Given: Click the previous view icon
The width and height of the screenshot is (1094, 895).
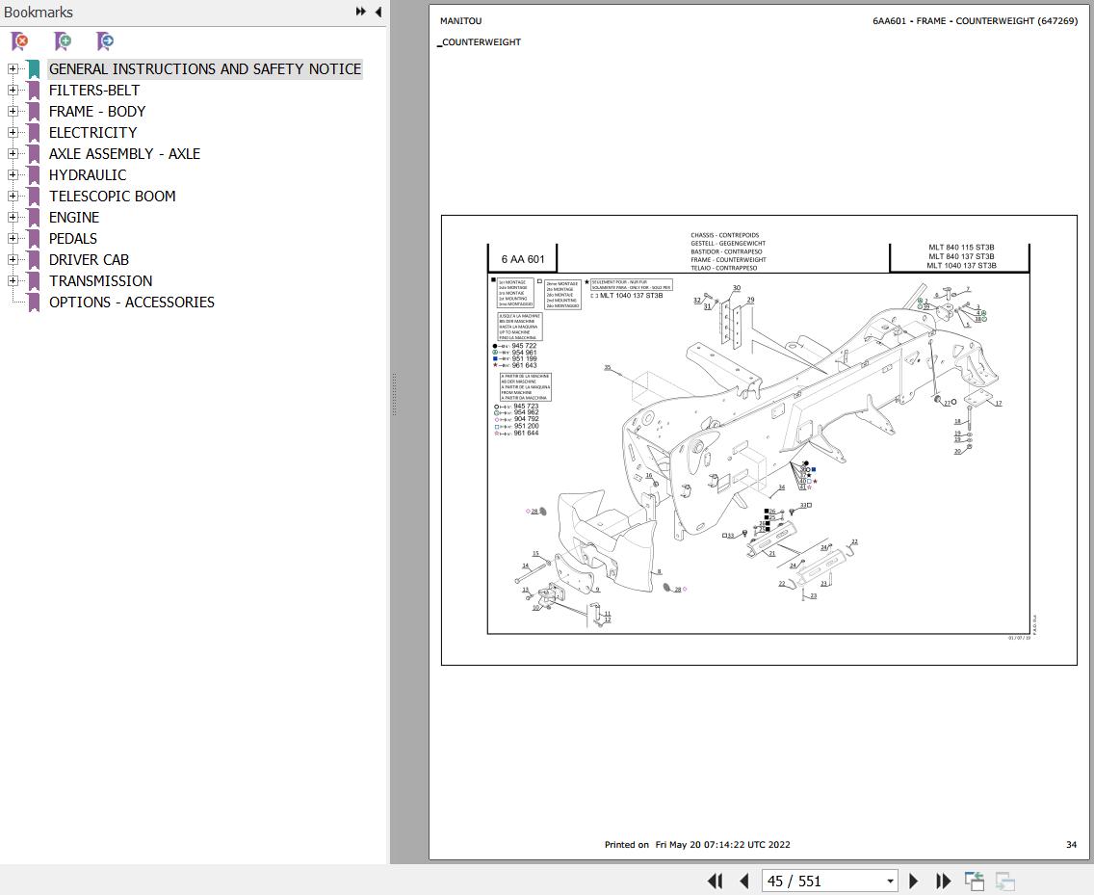Looking at the screenshot, I should pyautogui.click(x=974, y=882).
